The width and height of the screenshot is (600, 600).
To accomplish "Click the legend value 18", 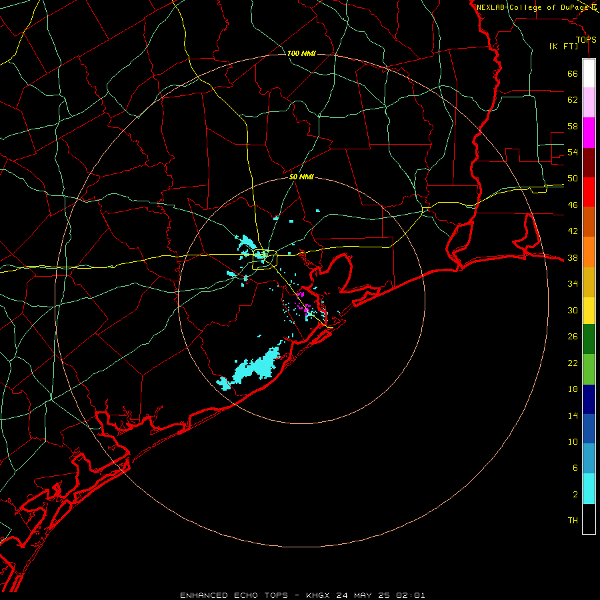I will (573, 389).
